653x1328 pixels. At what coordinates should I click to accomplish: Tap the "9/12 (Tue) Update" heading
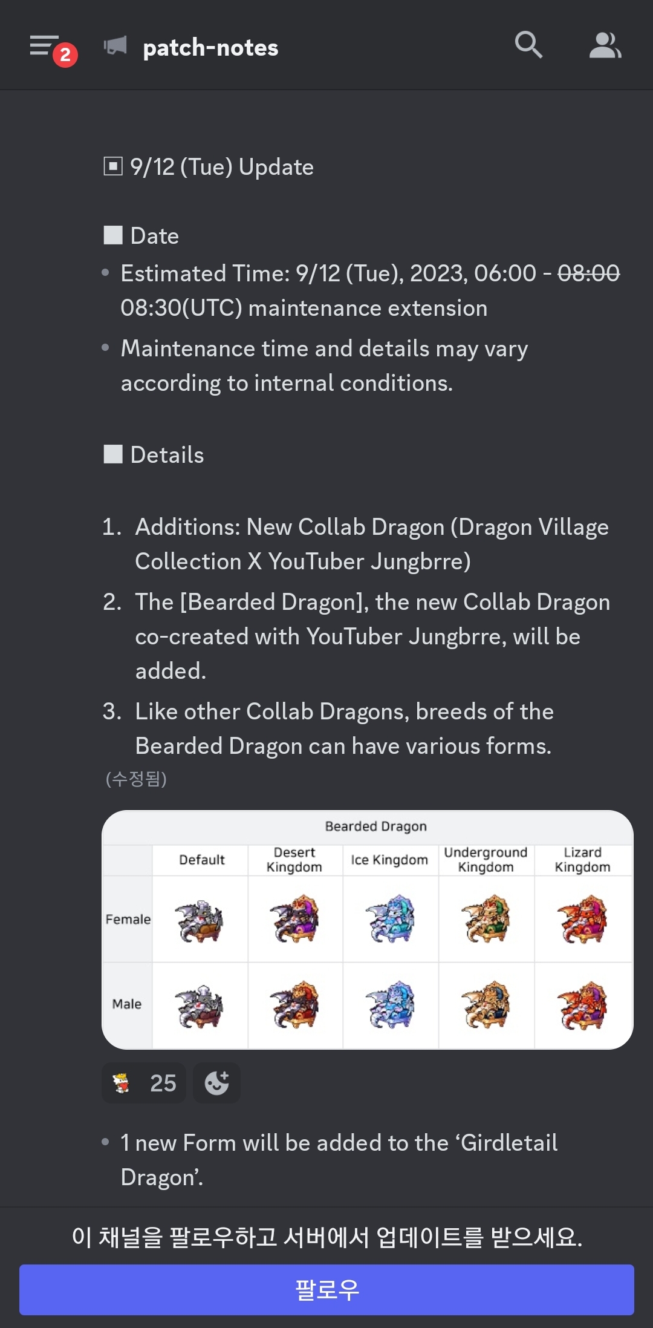point(221,167)
